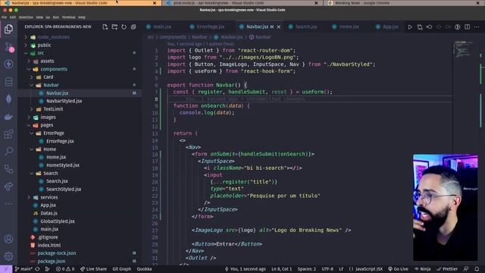The image size is (485, 273).
Task: Open the Explorer view in the activity bar
Action: (8, 29)
